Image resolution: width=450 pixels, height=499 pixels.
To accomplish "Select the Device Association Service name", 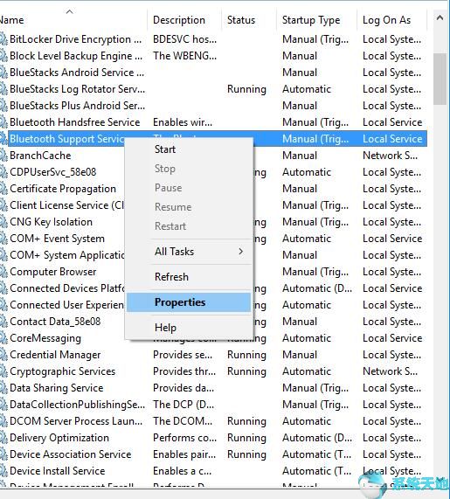I will pos(70,454).
